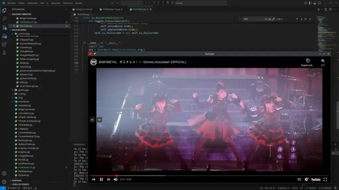
Task: Run the Python file with play icon
Action: coord(318,9)
